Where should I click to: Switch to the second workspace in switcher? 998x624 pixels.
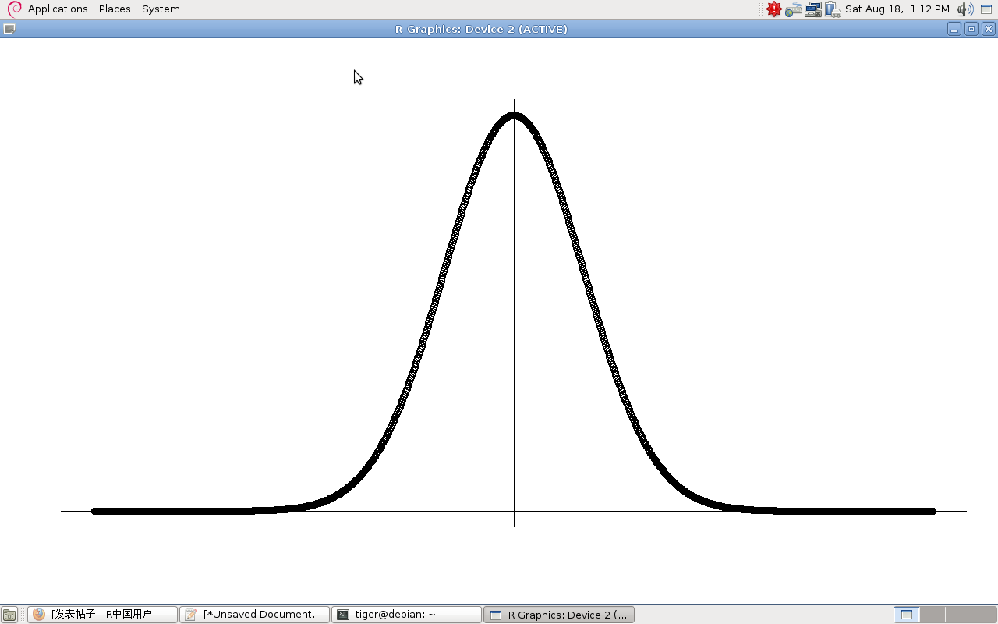coord(933,615)
